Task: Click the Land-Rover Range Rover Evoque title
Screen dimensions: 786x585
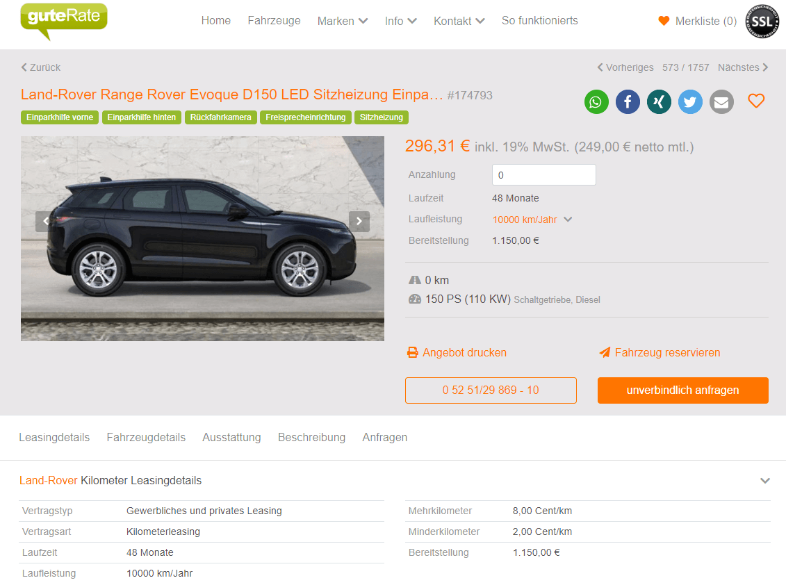Action: [x=231, y=94]
